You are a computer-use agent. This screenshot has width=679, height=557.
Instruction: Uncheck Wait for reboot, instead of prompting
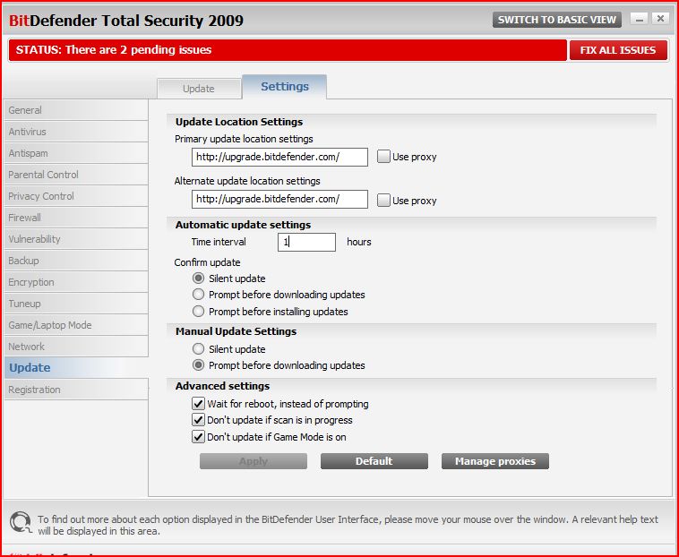tap(198, 404)
